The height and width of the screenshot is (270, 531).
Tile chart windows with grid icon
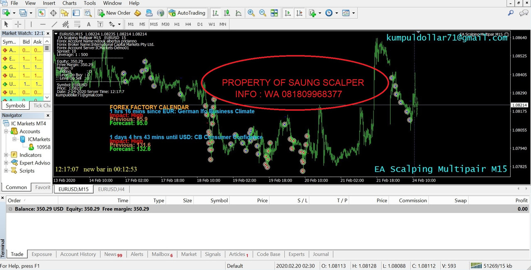(x=274, y=13)
